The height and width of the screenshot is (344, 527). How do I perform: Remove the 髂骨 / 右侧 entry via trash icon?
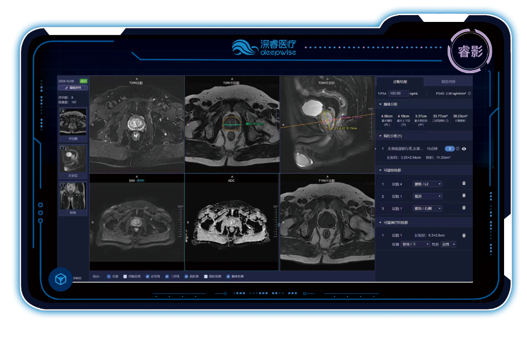[464, 208]
